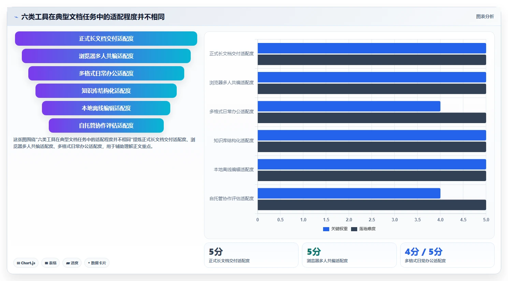This screenshot has height=281, width=508.
Task: Select the 知识库结构化适配度 funnel bar
Action: pyautogui.click(x=106, y=91)
